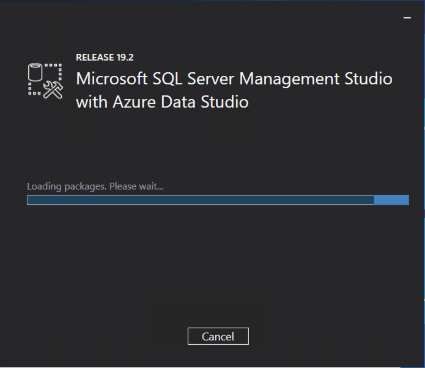Viewport: 425px width, 368px height.
Task: Cancel the SSMS installation
Action: point(218,336)
